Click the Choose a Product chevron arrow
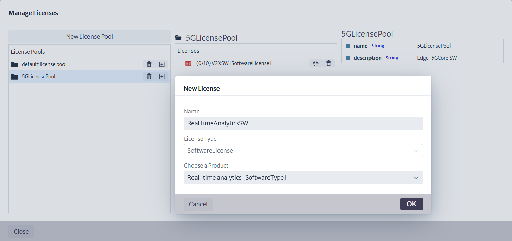 (x=416, y=178)
